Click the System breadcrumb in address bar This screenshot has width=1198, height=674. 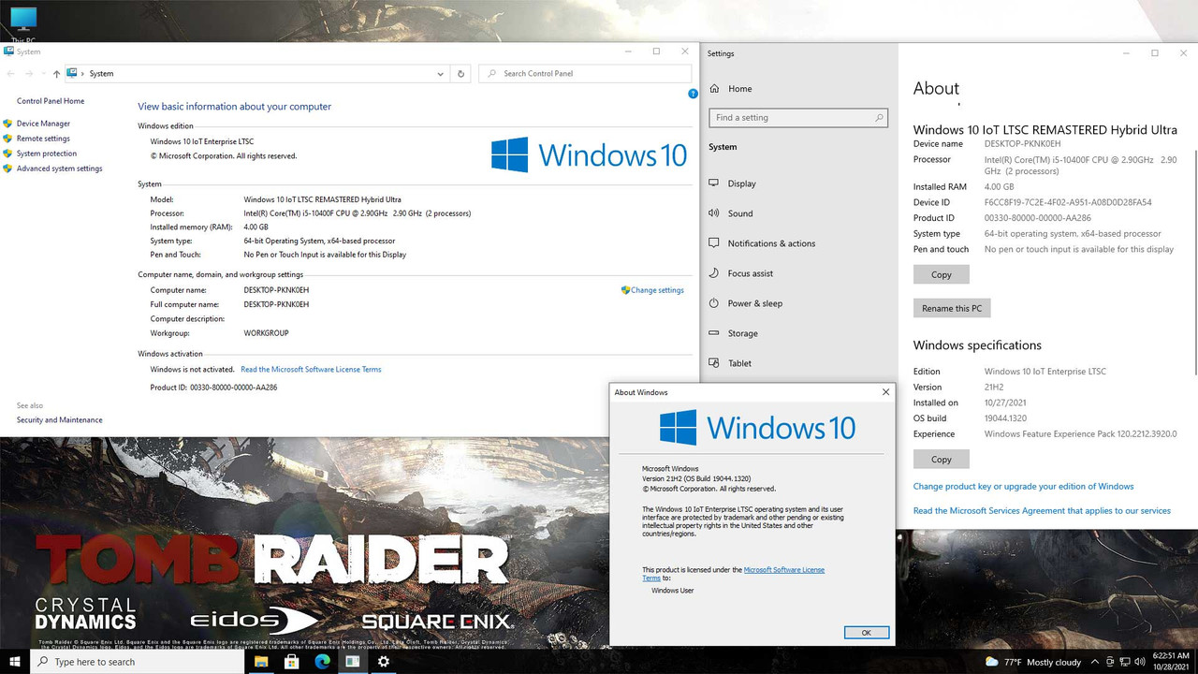click(x=101, y=73)
